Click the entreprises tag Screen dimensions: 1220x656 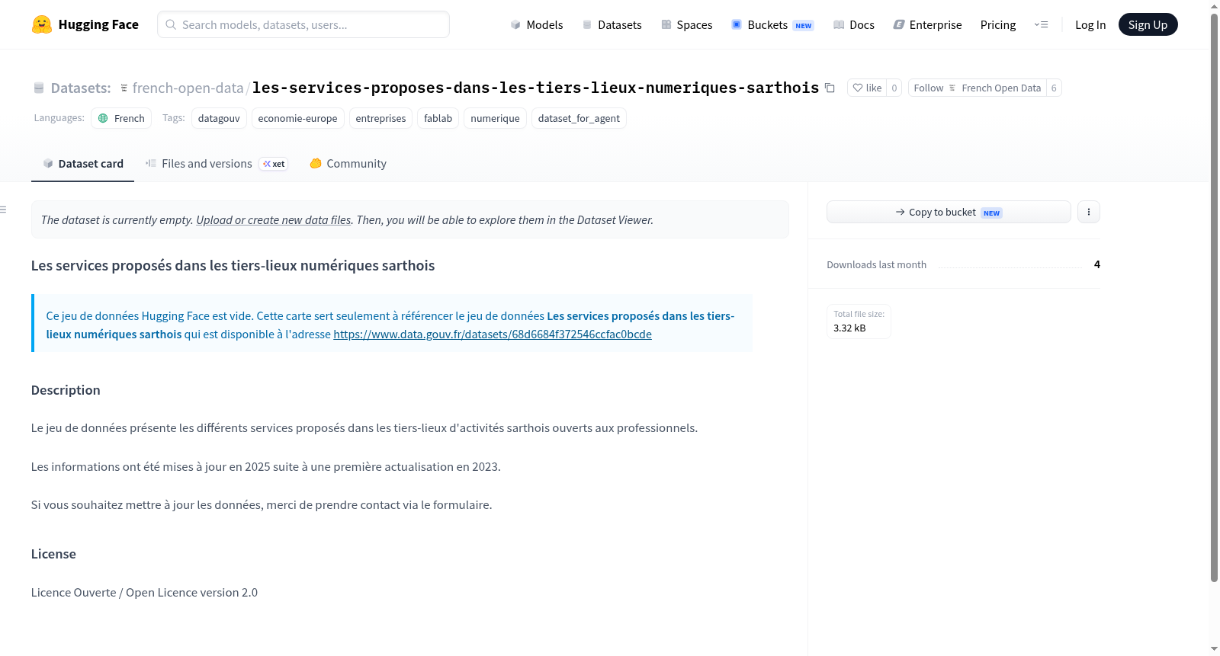380,118
